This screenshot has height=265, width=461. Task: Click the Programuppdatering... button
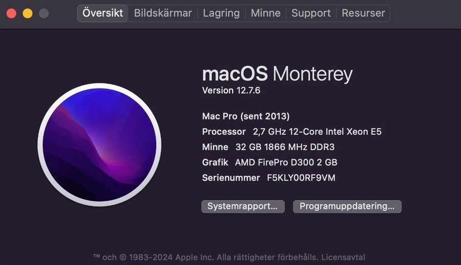347,206
